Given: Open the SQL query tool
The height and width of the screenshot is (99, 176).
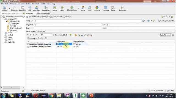Looking at the screenshot, I should [30, 9].
